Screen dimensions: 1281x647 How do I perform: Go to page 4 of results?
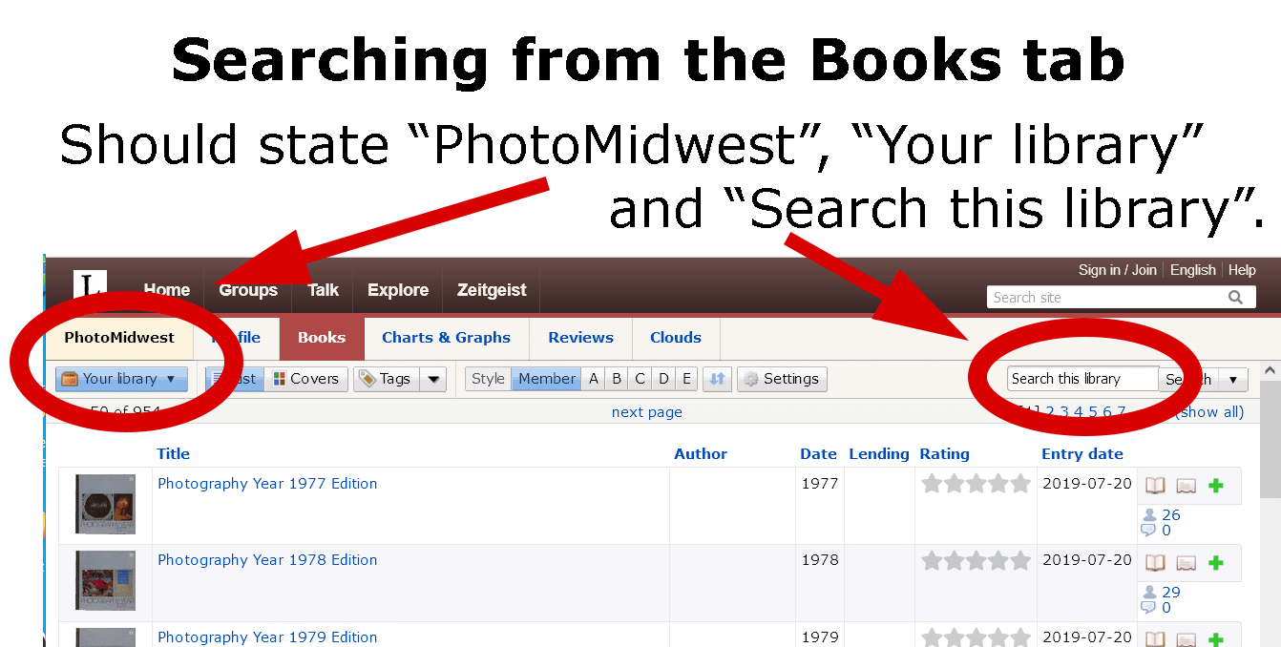tap(1079, 412)
